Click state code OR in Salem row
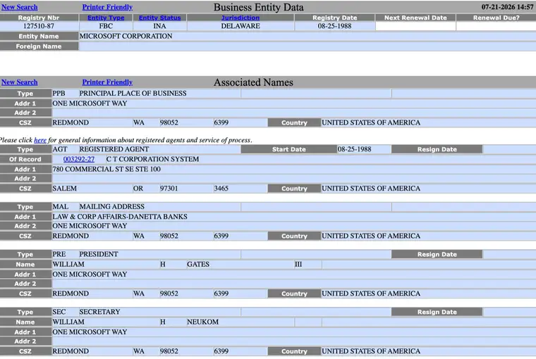 138,189
